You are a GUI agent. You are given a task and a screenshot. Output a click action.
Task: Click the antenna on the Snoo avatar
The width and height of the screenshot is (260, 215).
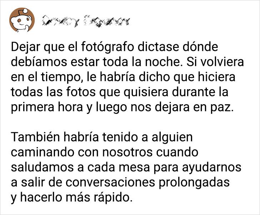(x=24, y=11)
